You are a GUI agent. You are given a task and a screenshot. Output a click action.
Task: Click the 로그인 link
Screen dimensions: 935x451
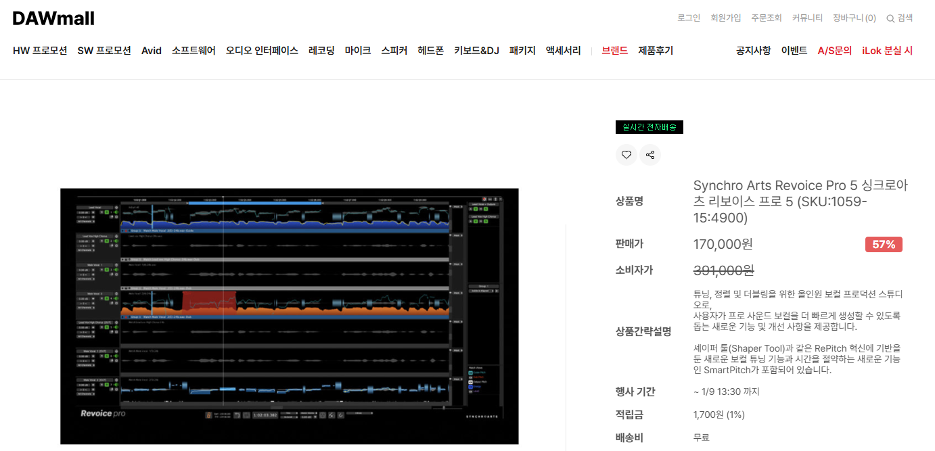point(689,18)
